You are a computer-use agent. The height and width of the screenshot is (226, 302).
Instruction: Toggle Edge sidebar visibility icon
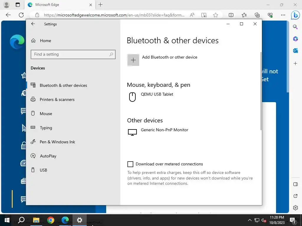click(295, 184)
